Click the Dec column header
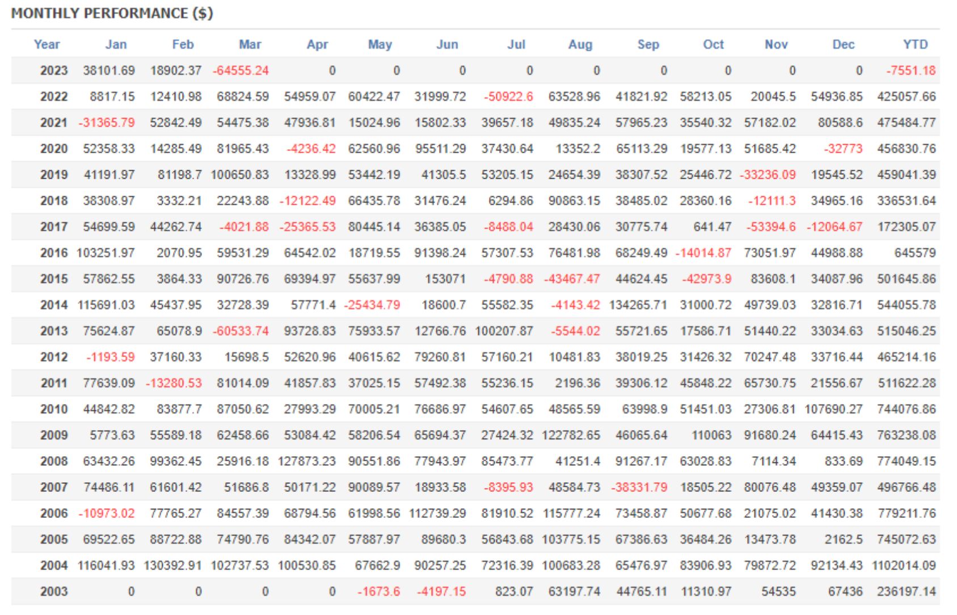Image resolution: width=957 pixels, height=615 pixels. [x=843, y=44]
